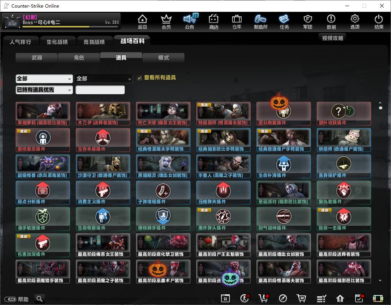Viewport: 391px width, 305px height.
Task: Open the 军团 clan shield icon
Action: click(x=308, y=22)
